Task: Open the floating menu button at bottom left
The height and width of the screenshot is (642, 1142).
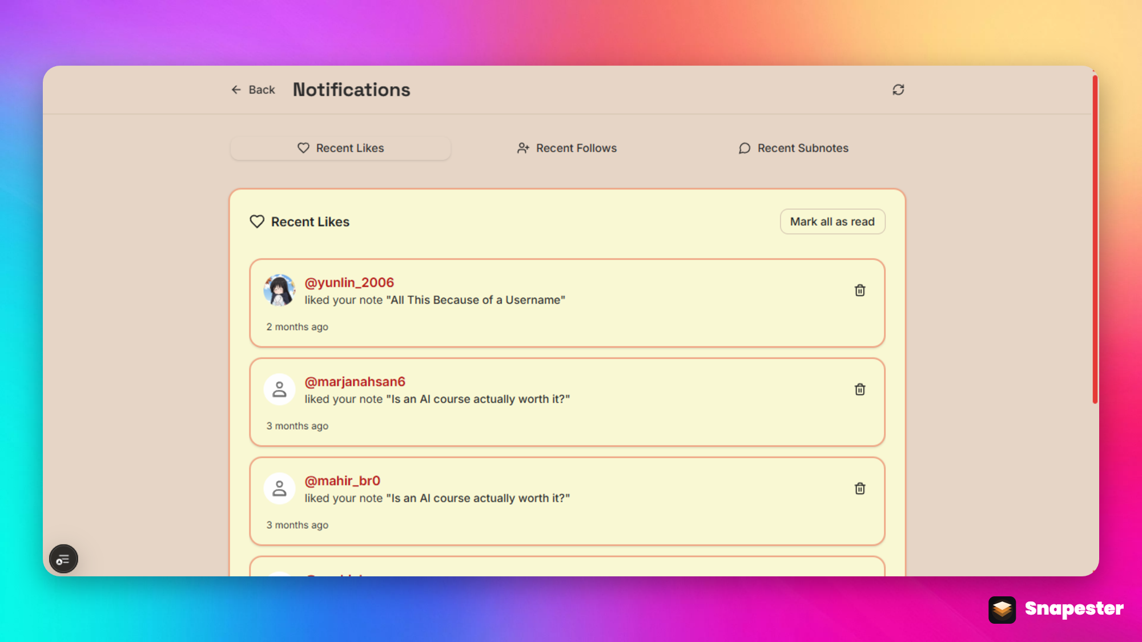Action: click(63, 559)
